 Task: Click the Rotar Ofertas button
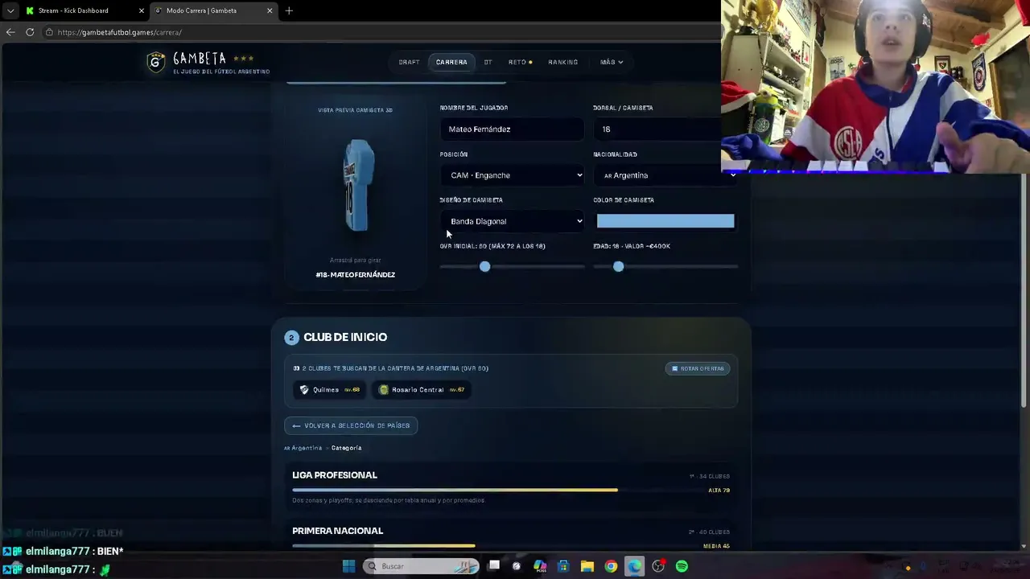(698, 368)
